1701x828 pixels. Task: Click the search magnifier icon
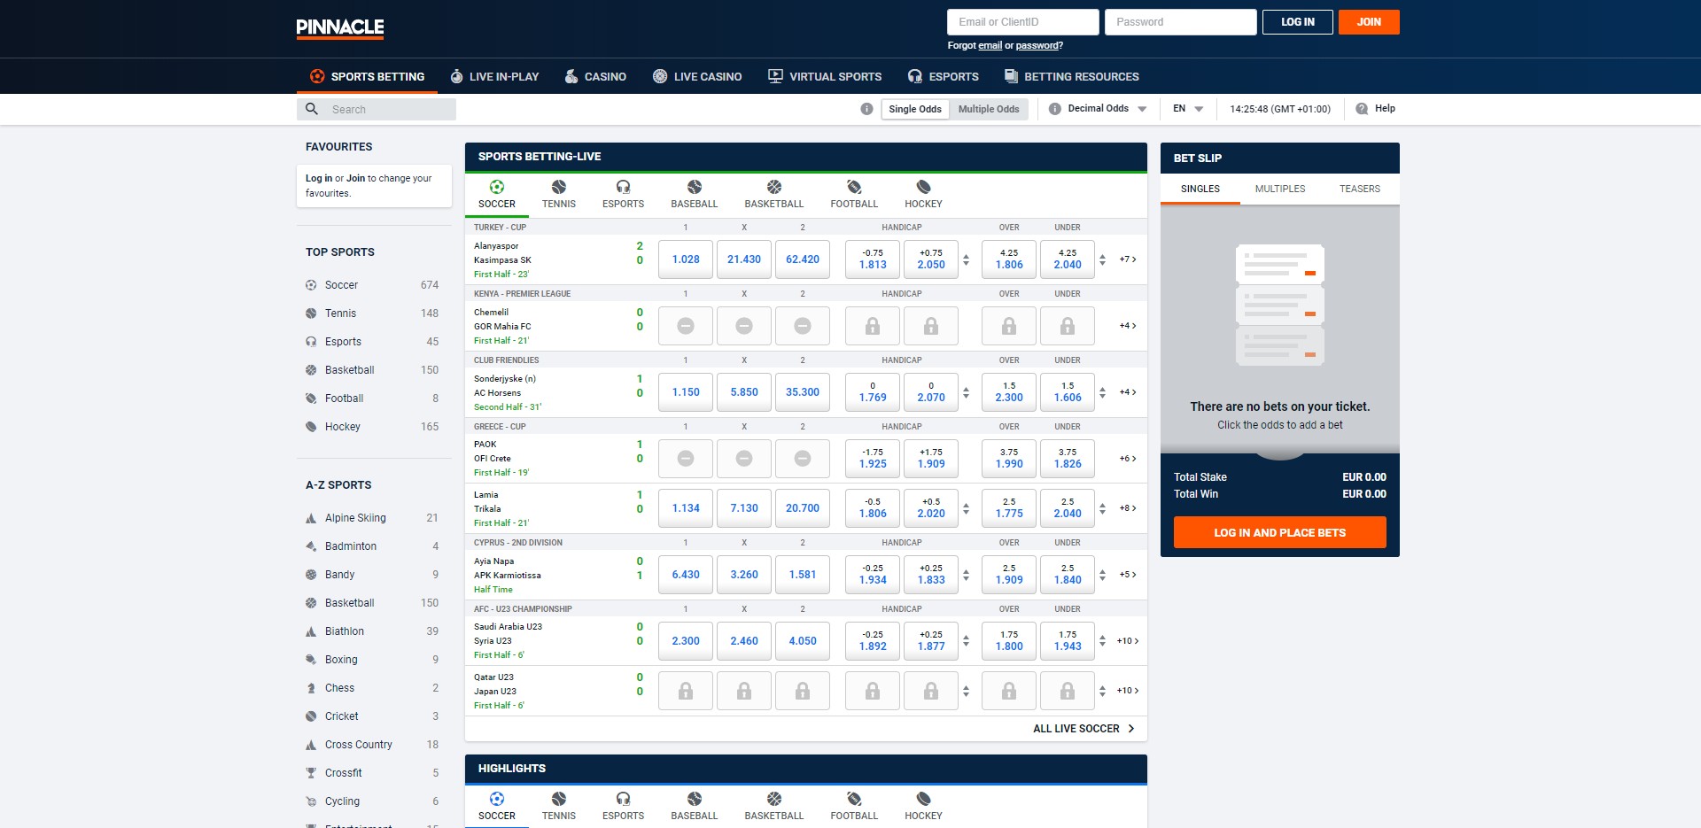pos(312,109)
